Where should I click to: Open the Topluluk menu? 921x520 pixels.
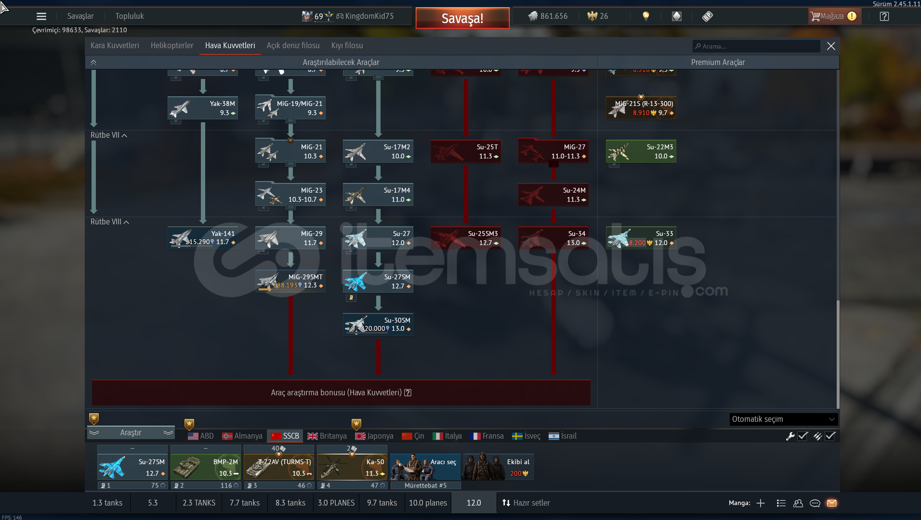click(130, 16)
